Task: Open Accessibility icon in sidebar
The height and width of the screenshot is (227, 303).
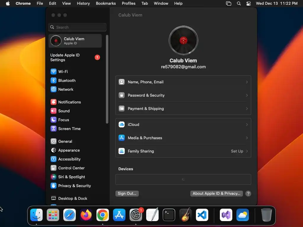Action: (x=54, y=159)
